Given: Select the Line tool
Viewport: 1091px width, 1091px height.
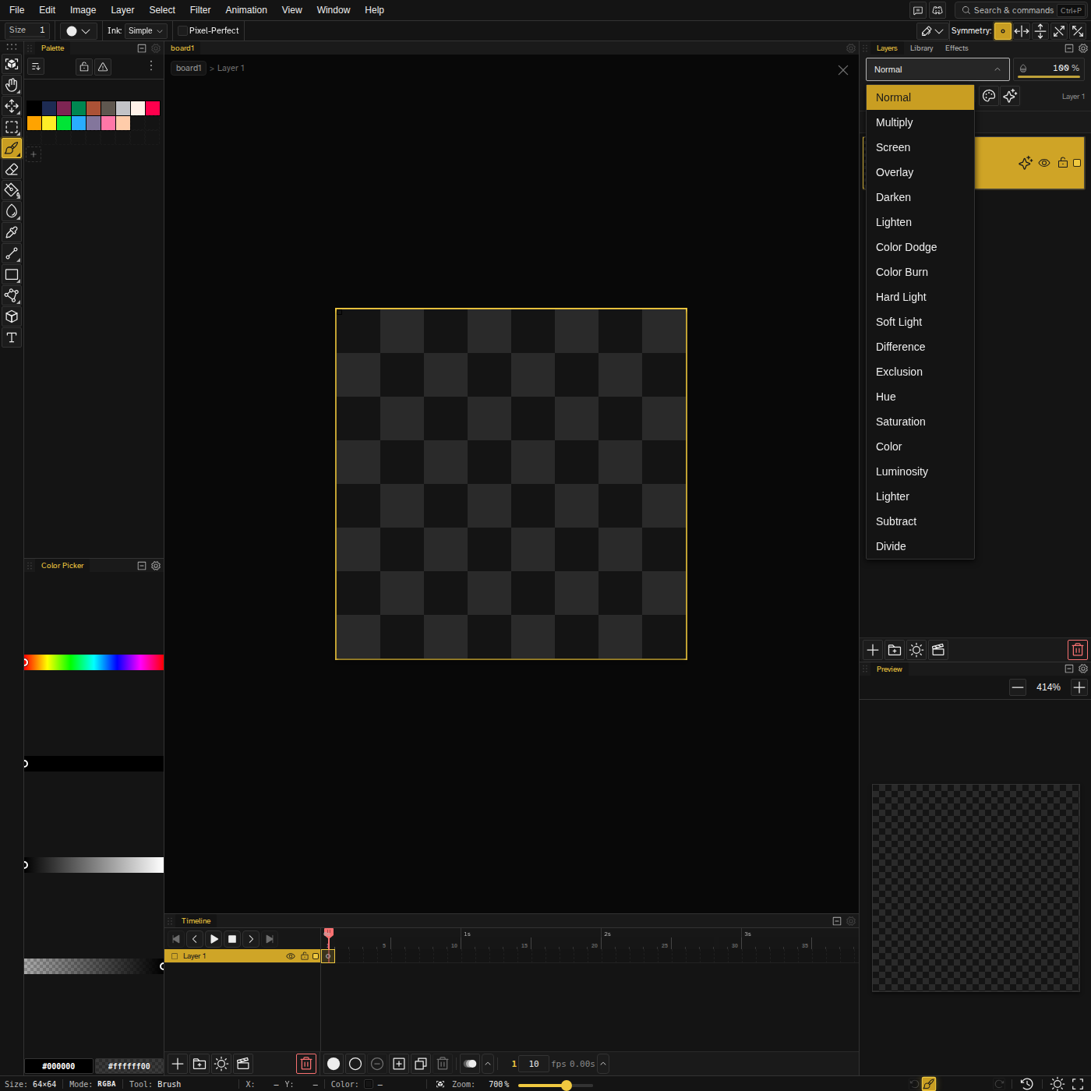Looking at the screenshot, I should click(12, 253).
